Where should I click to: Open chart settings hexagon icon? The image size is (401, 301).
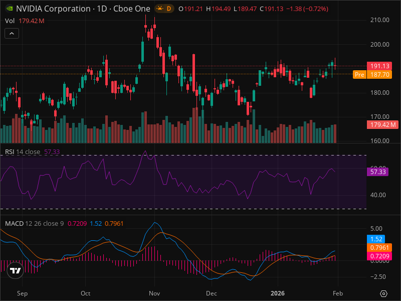coord(383,293)
